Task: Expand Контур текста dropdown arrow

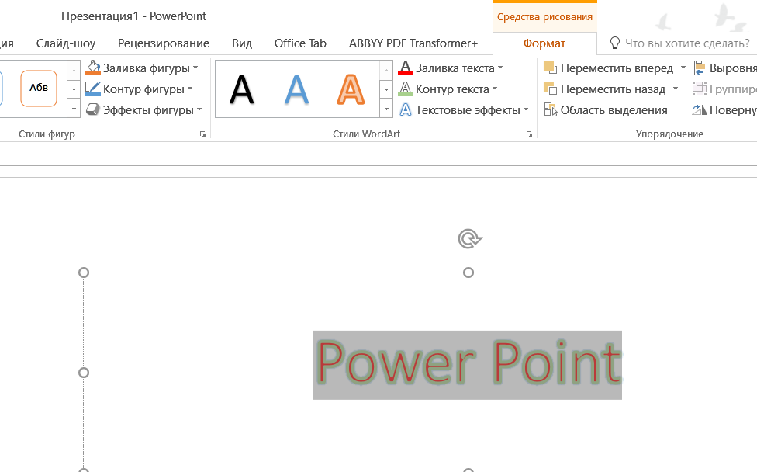Action: pyautogui.click(x=495, y=89)
